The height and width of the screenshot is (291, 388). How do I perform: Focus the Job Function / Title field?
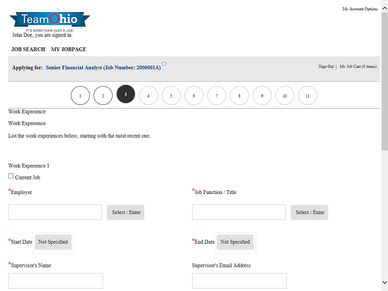(239, 212)
